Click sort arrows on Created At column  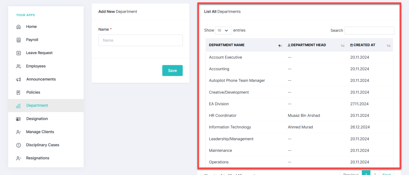389,46
